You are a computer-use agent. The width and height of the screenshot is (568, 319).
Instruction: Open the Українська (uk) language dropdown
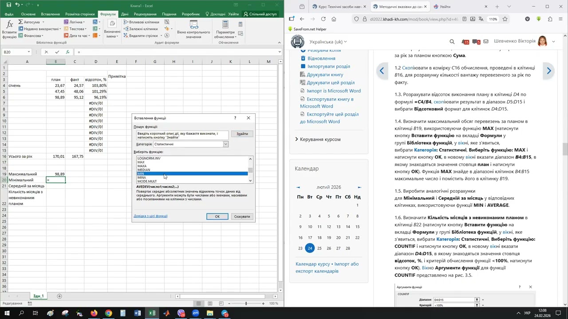328,42
